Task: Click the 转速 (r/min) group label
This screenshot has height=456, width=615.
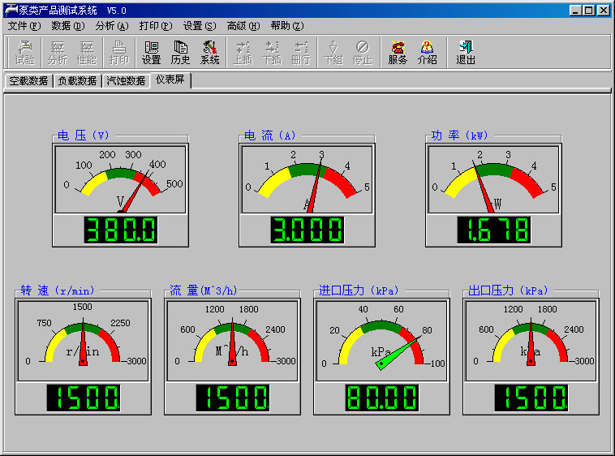Action: [58, 290]
